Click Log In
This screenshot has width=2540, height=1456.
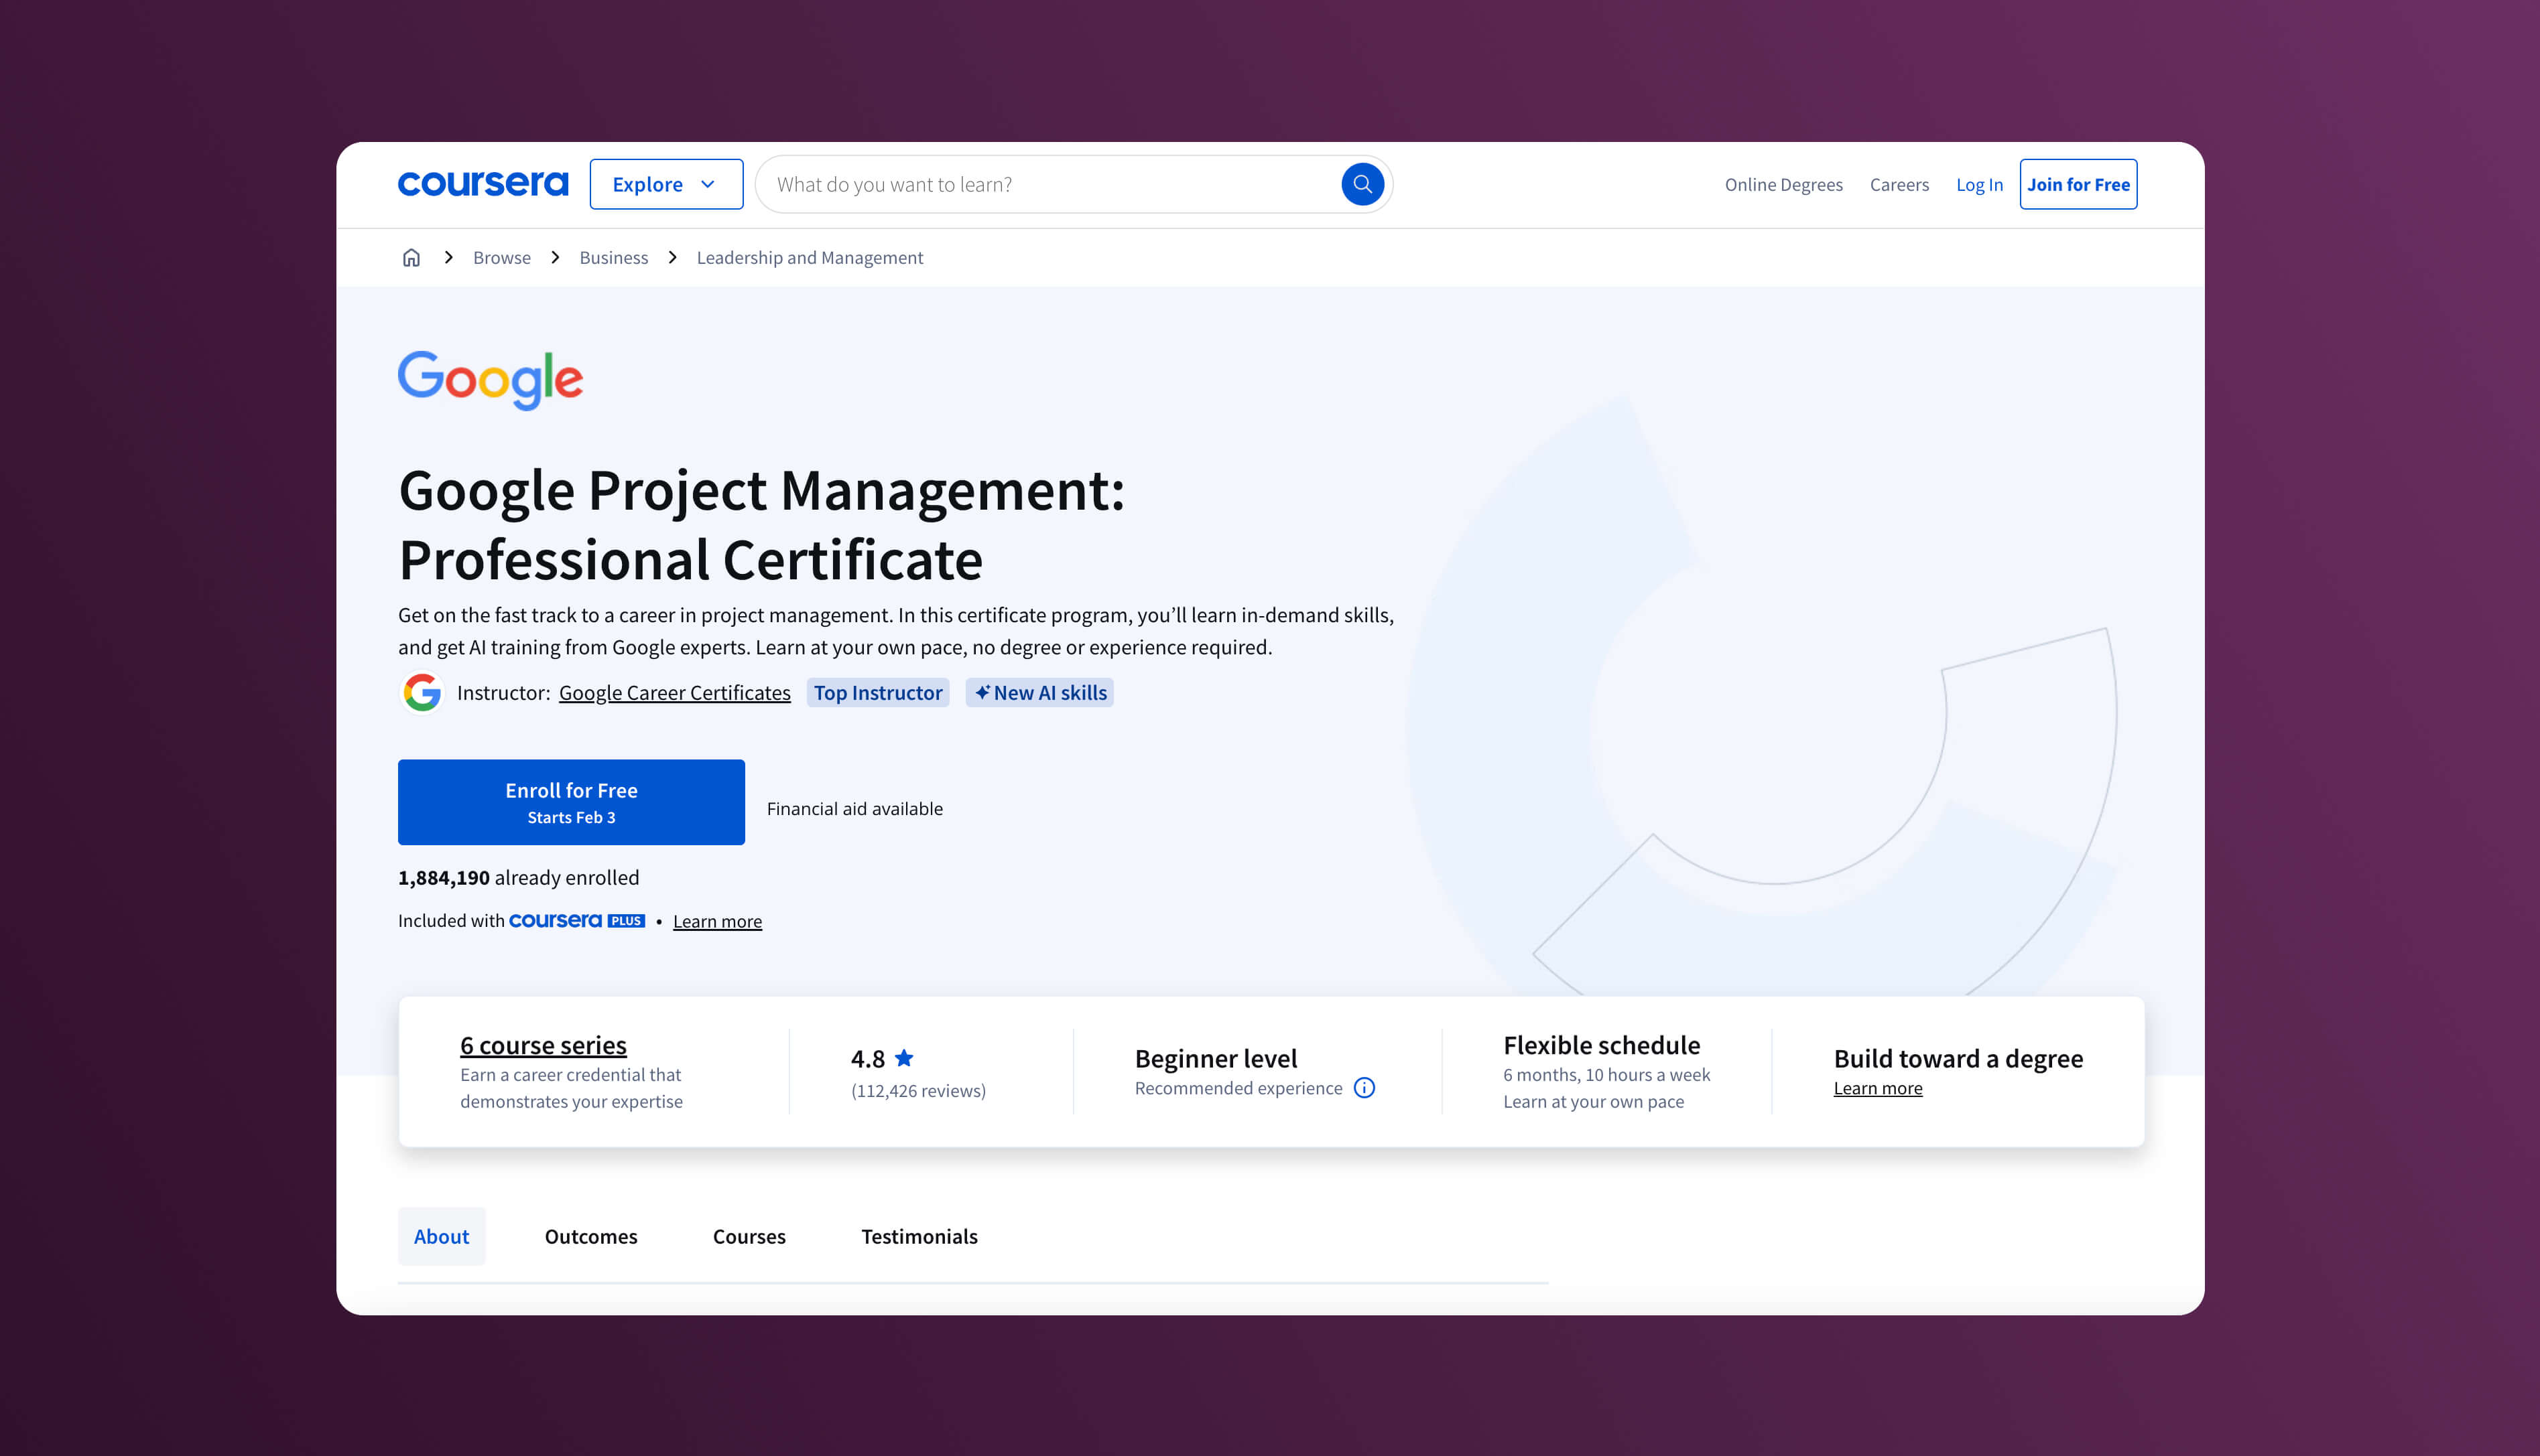[1979, 184]
